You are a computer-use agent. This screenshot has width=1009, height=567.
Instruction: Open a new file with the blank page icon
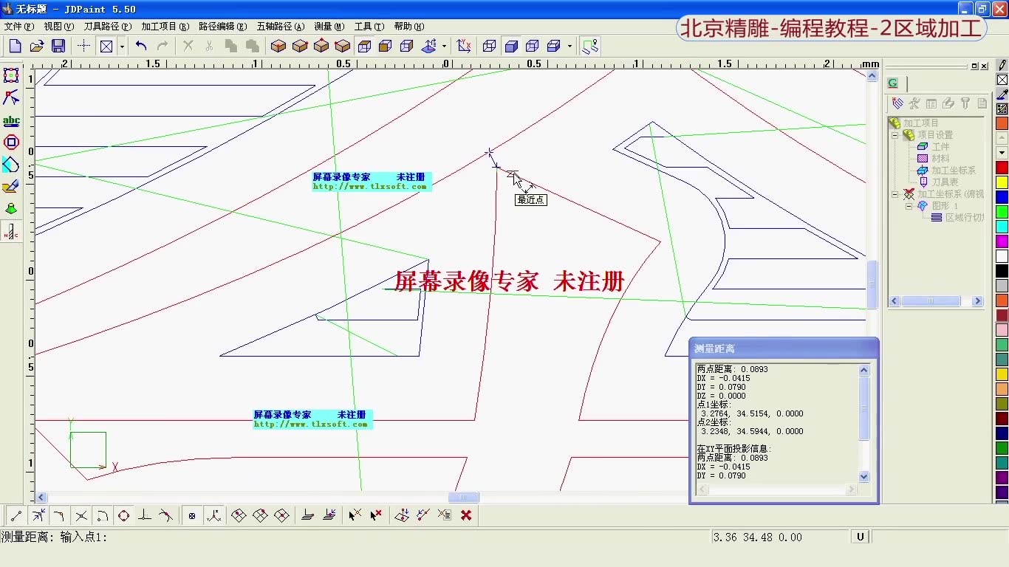pyautogui.click(x=14, y=46)
